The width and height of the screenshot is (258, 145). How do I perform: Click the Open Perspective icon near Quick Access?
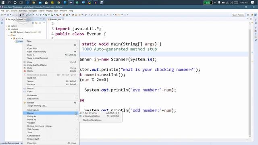(248, 15)
